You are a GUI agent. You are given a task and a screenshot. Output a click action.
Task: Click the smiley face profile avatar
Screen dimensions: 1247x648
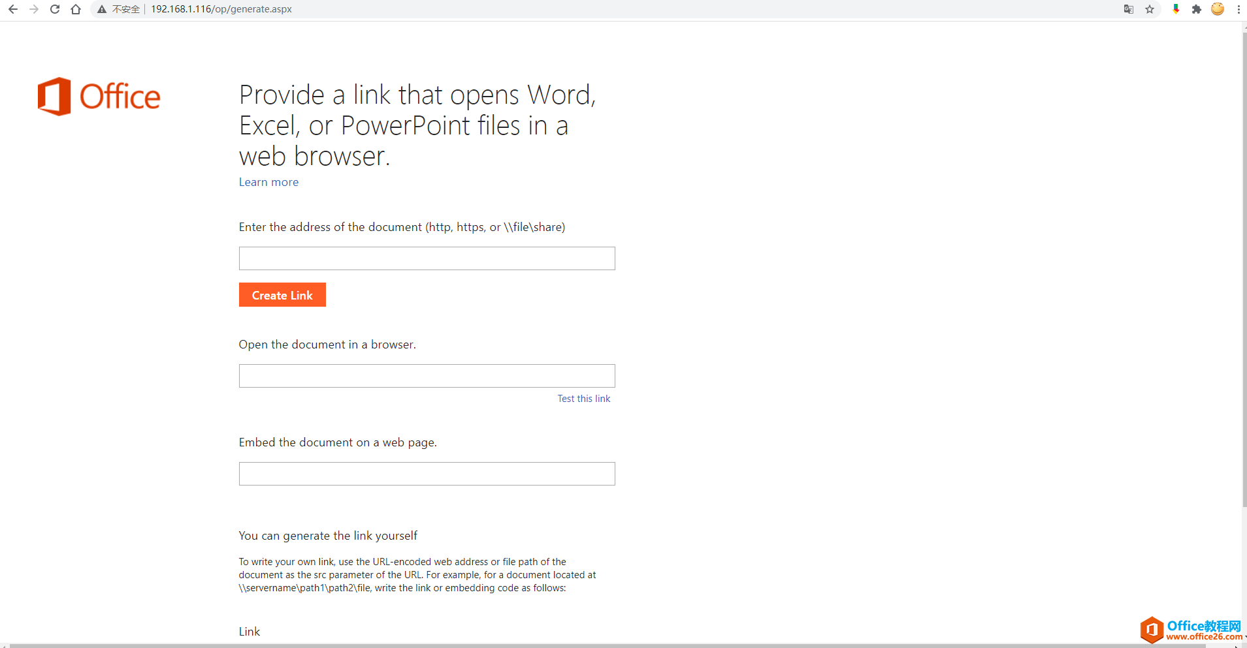click(1218, 9)
